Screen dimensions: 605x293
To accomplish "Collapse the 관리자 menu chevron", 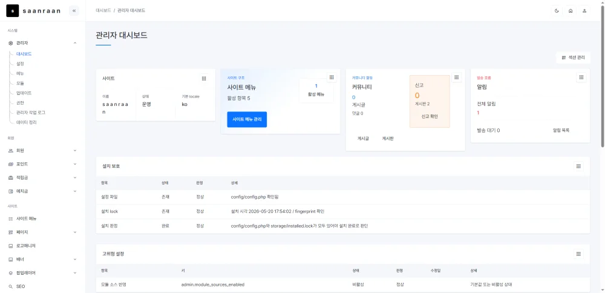I will click(x=75, y=43).
